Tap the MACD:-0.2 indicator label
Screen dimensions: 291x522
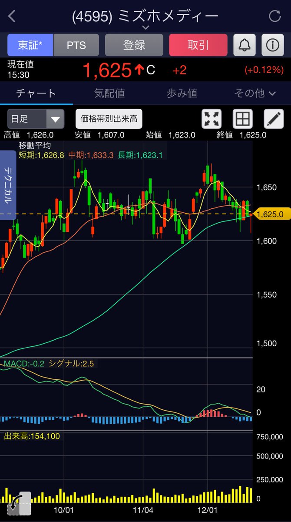point(24,364)
